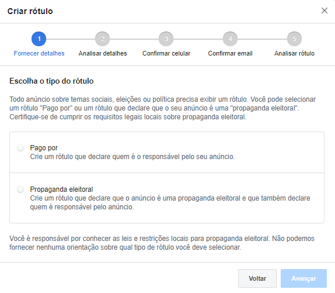Go to the Analisar detalhes step label
This screenshot has width=335, height=293.
pyautogui.click(x=103, y=53)
